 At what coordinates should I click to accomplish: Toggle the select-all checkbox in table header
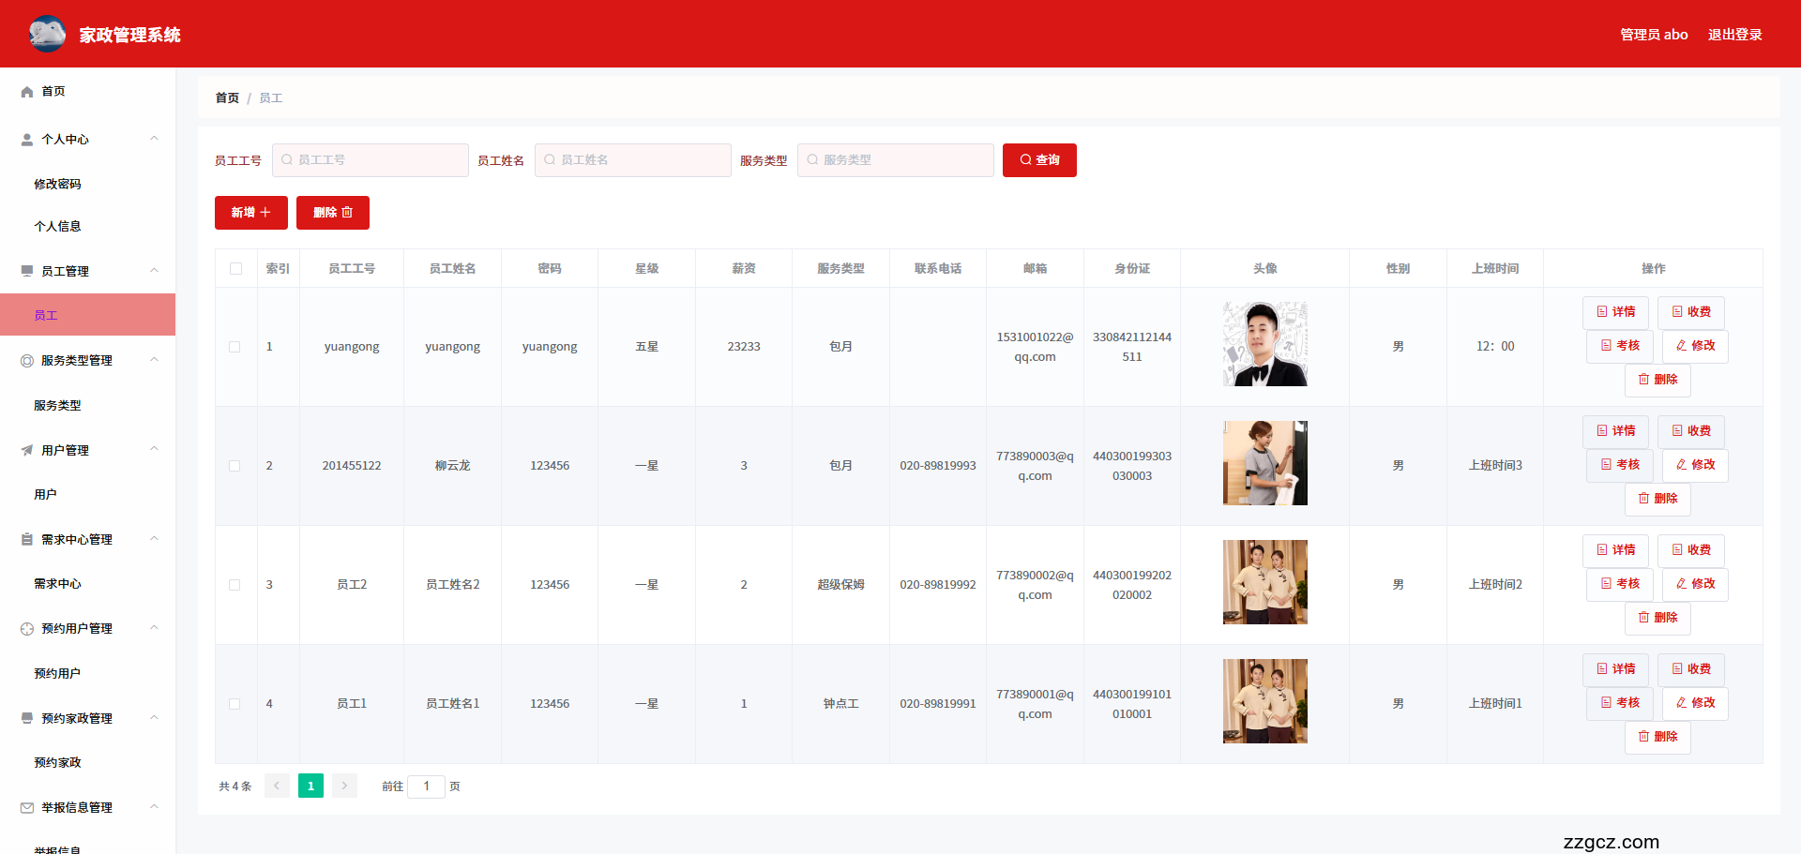click(x=235, y=269)
